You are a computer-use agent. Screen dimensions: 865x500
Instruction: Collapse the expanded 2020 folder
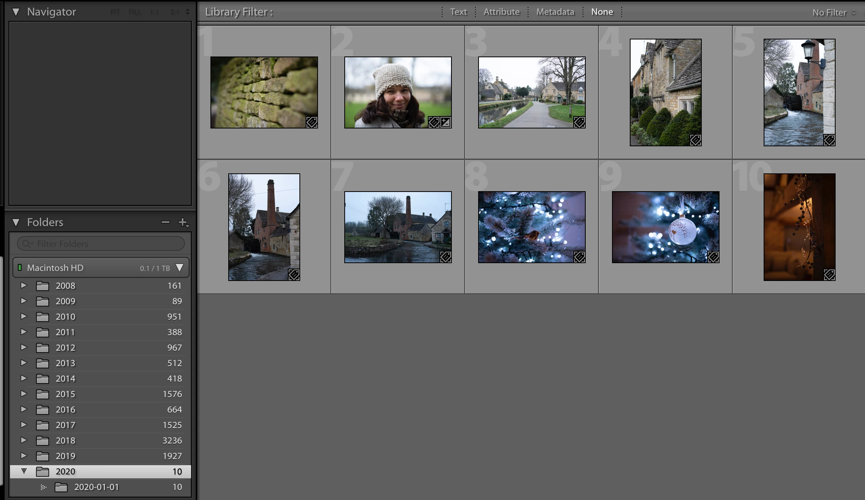coord(24,471)
